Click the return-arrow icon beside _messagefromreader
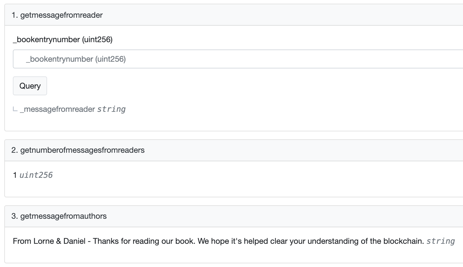Image resolution: width=463 pixels, height=267 pixels. pyautogui.click(x=15, y=109)
